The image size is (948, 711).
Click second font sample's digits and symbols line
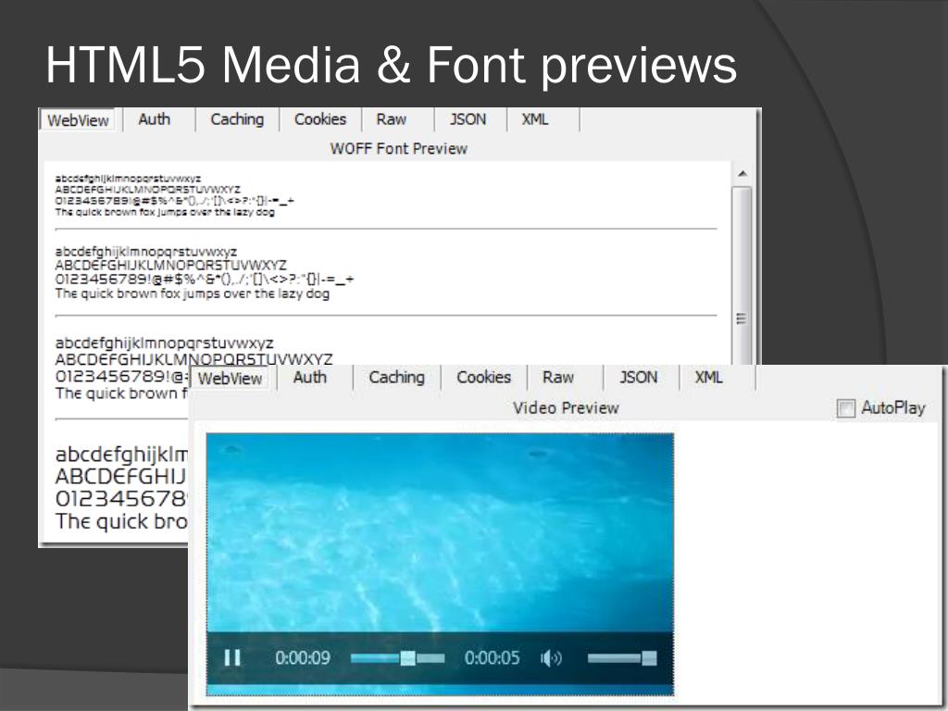(x=205, y=280)
